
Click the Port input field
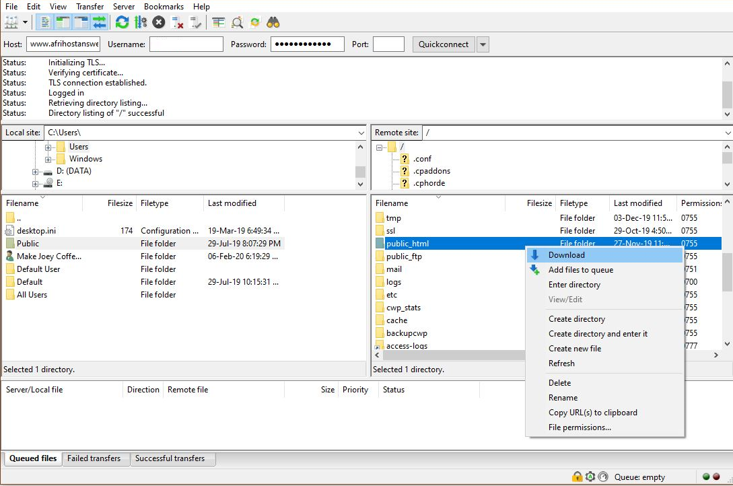click(388, 44)
